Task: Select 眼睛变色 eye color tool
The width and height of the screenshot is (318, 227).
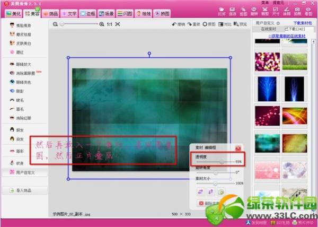Action: pos(21,82)
